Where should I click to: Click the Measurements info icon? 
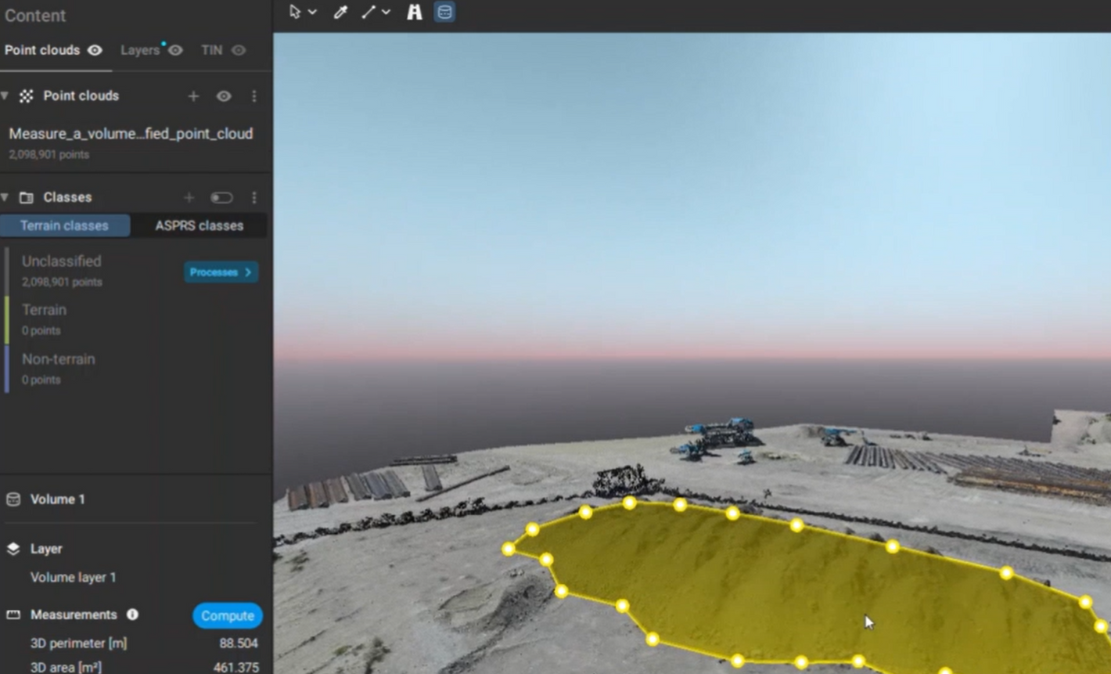[x=132, y=615]
